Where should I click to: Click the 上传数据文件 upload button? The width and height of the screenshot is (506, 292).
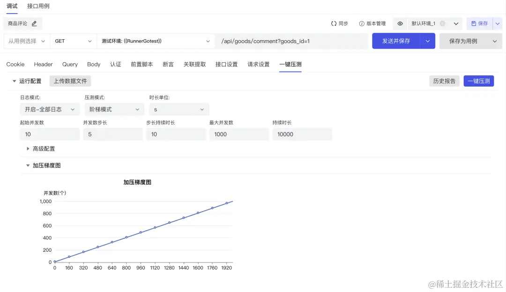(x=70, y=80)
